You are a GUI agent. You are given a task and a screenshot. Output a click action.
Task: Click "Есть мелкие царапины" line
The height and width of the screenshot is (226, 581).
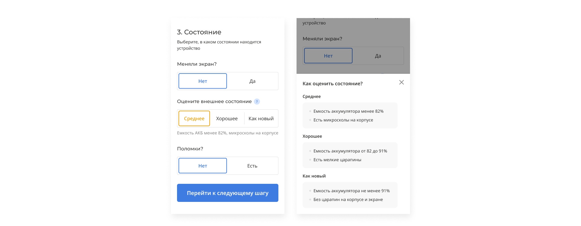(337, 160)
